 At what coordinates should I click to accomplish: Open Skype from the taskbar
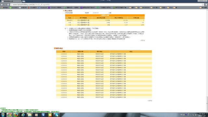click(x=57, y=115)
